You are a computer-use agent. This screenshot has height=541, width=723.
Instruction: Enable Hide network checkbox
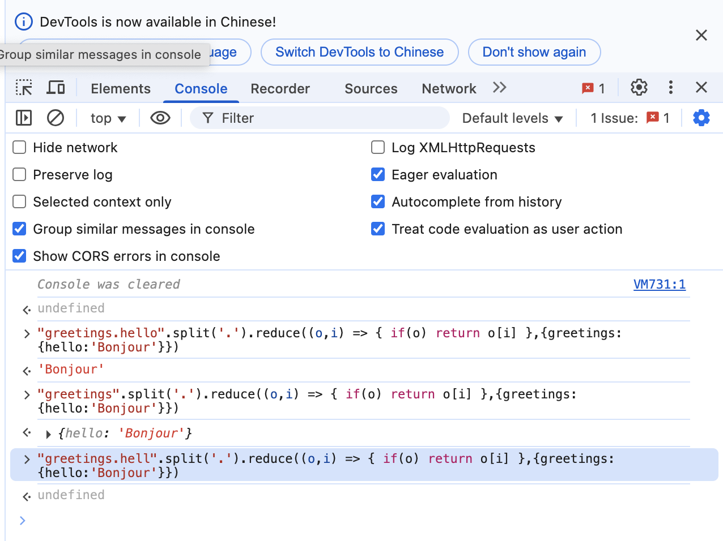pos(19,148)
